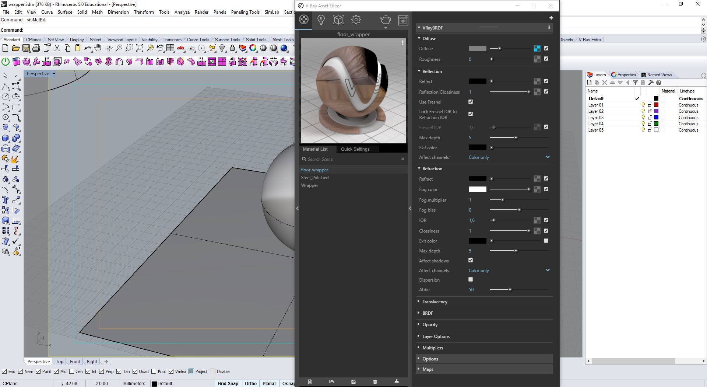Open the Lights tab in Asset Editor

coord(321,20)
